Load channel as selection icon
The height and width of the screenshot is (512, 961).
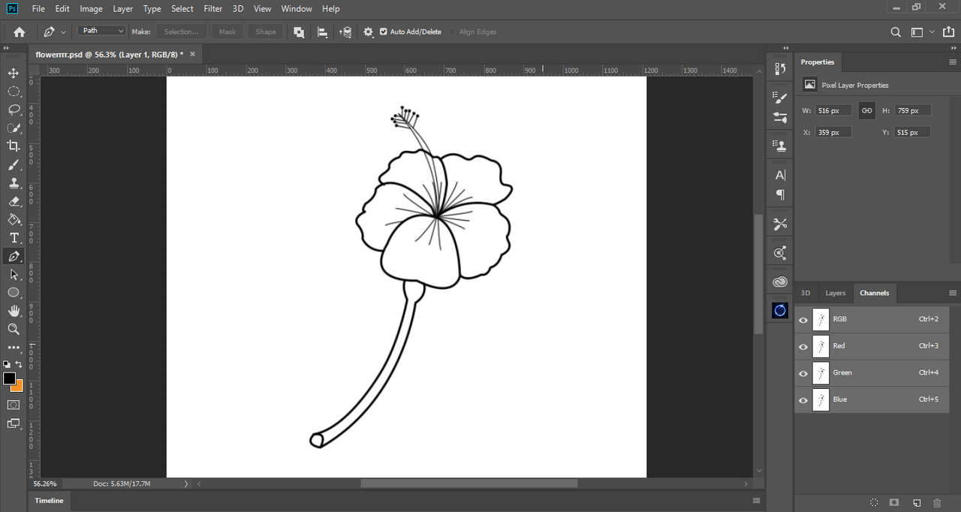(x=874, y=502)
